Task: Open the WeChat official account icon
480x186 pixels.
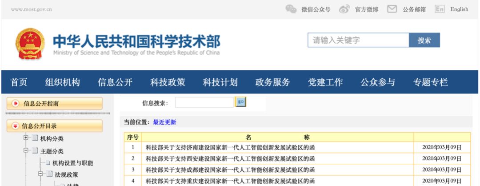Action: [291, 9]
